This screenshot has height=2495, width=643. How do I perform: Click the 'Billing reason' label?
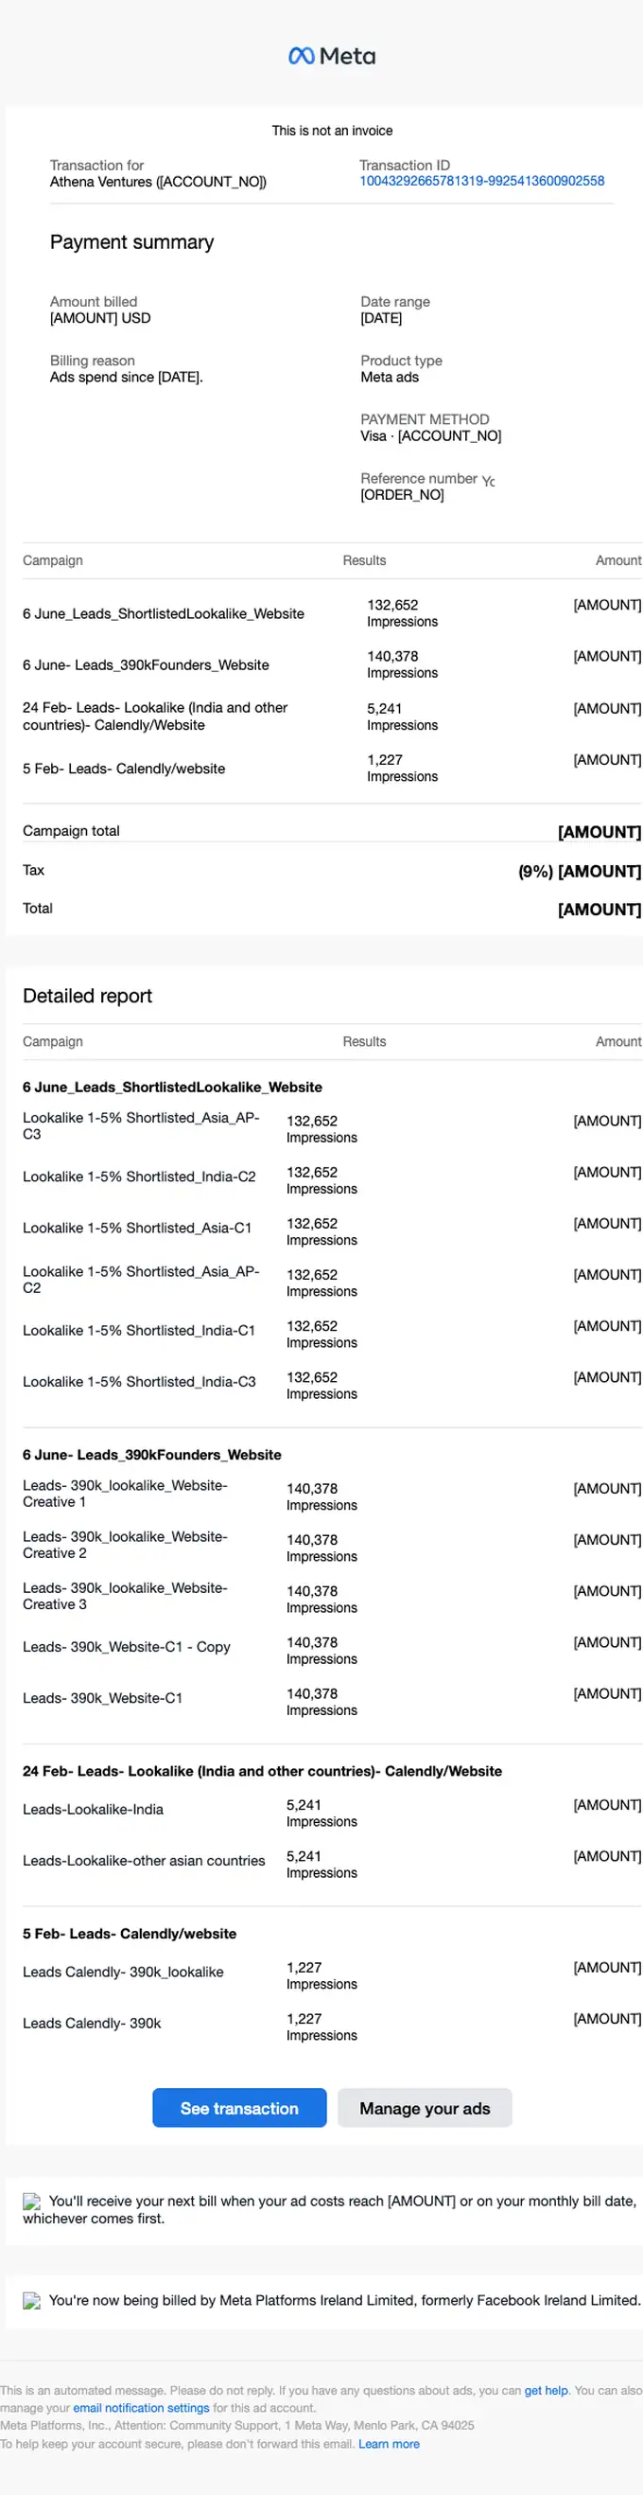pos(92,362)
